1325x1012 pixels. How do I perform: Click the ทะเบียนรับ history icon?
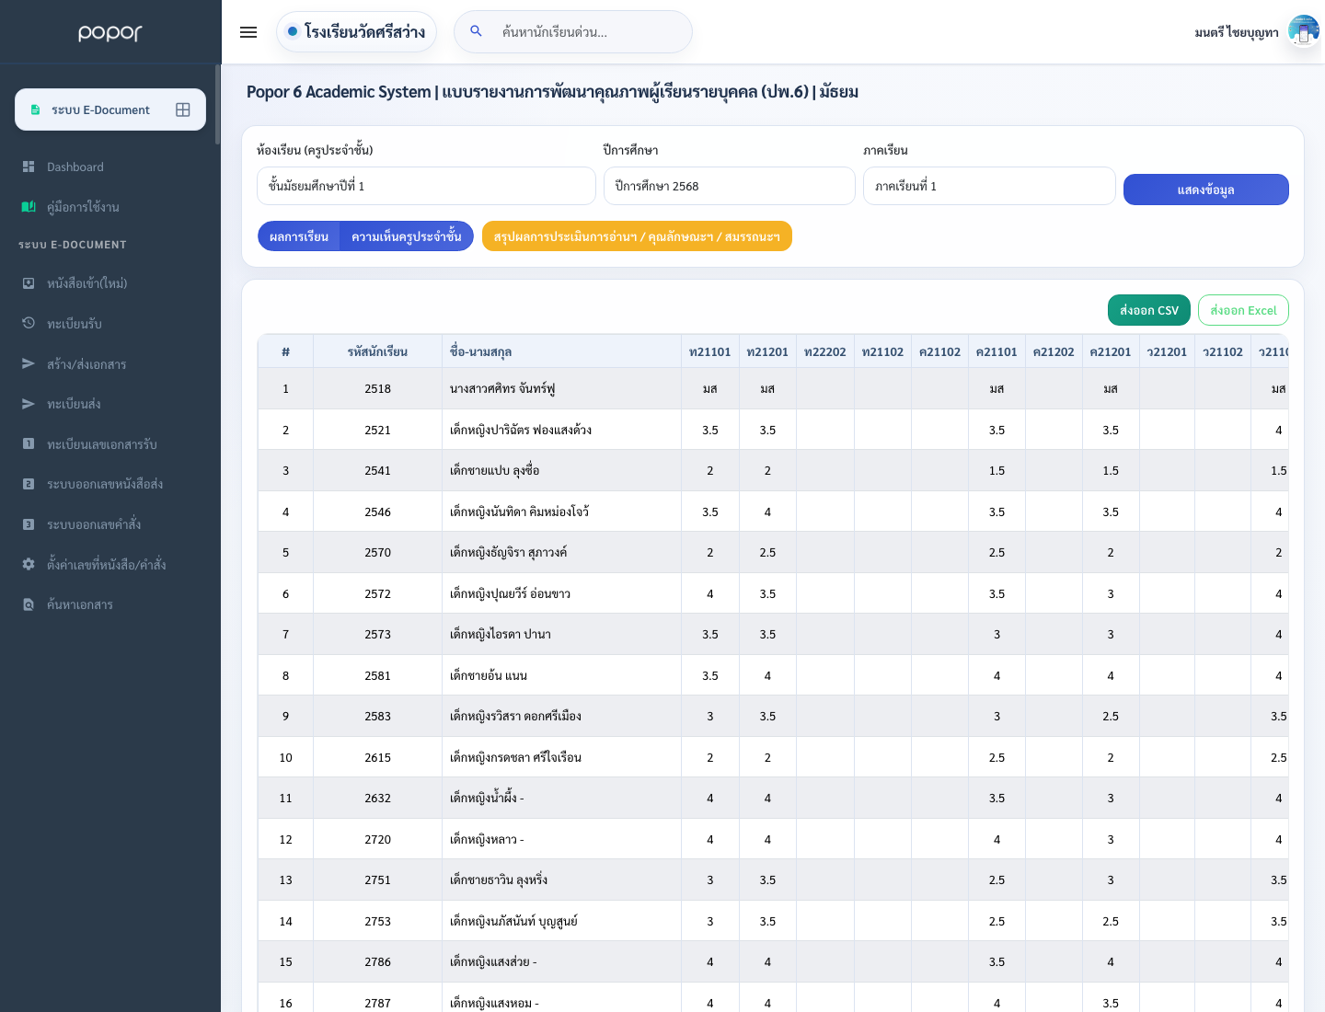pos(29,324)
